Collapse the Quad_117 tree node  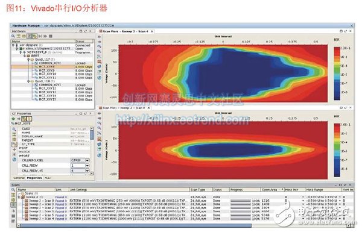[28, 59]
